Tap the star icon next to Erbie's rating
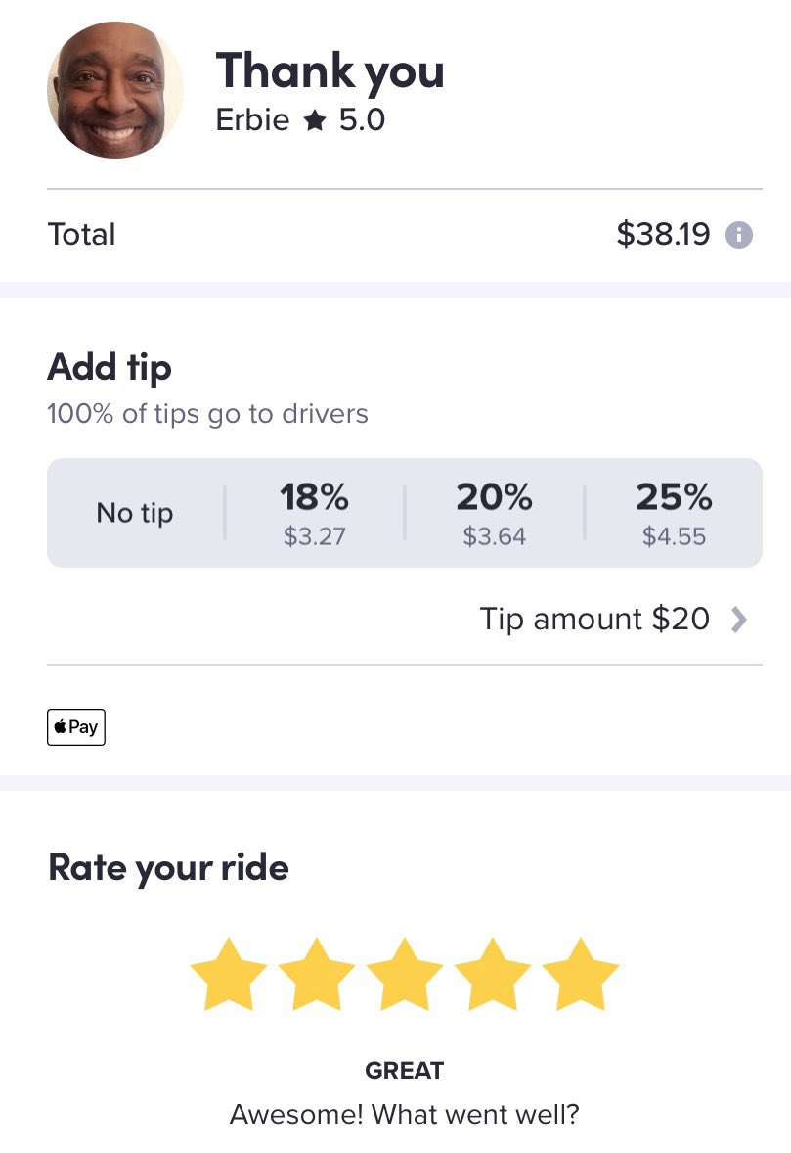The width and height of the screenshot is (791, 1153). pos(314,119)
